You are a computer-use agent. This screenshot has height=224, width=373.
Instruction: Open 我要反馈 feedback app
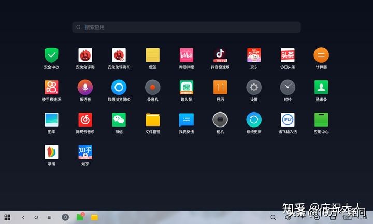[187, 119]
